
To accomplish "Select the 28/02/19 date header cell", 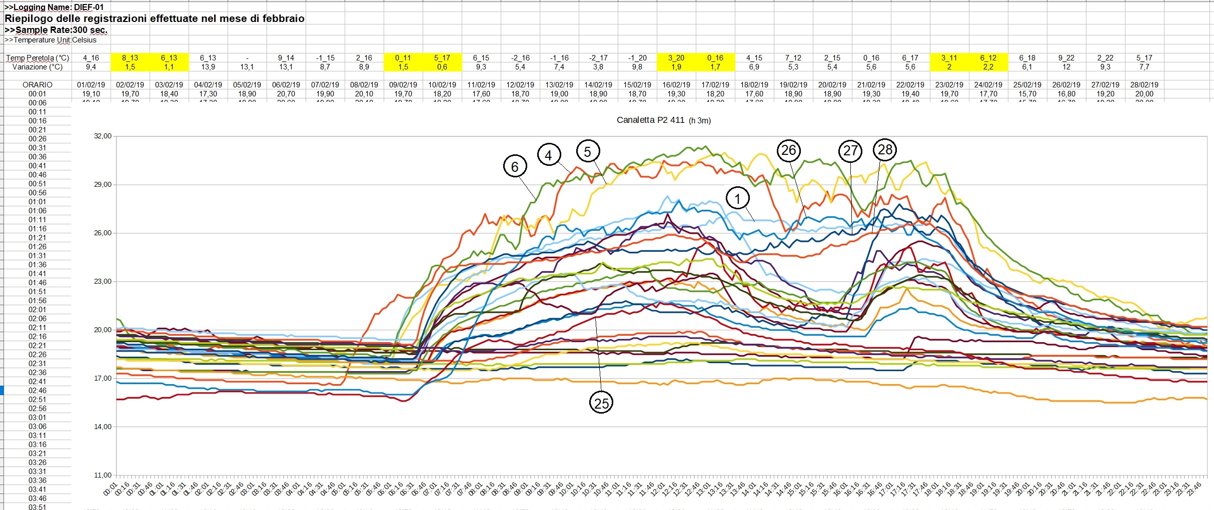I will (x=1144, y=85).
